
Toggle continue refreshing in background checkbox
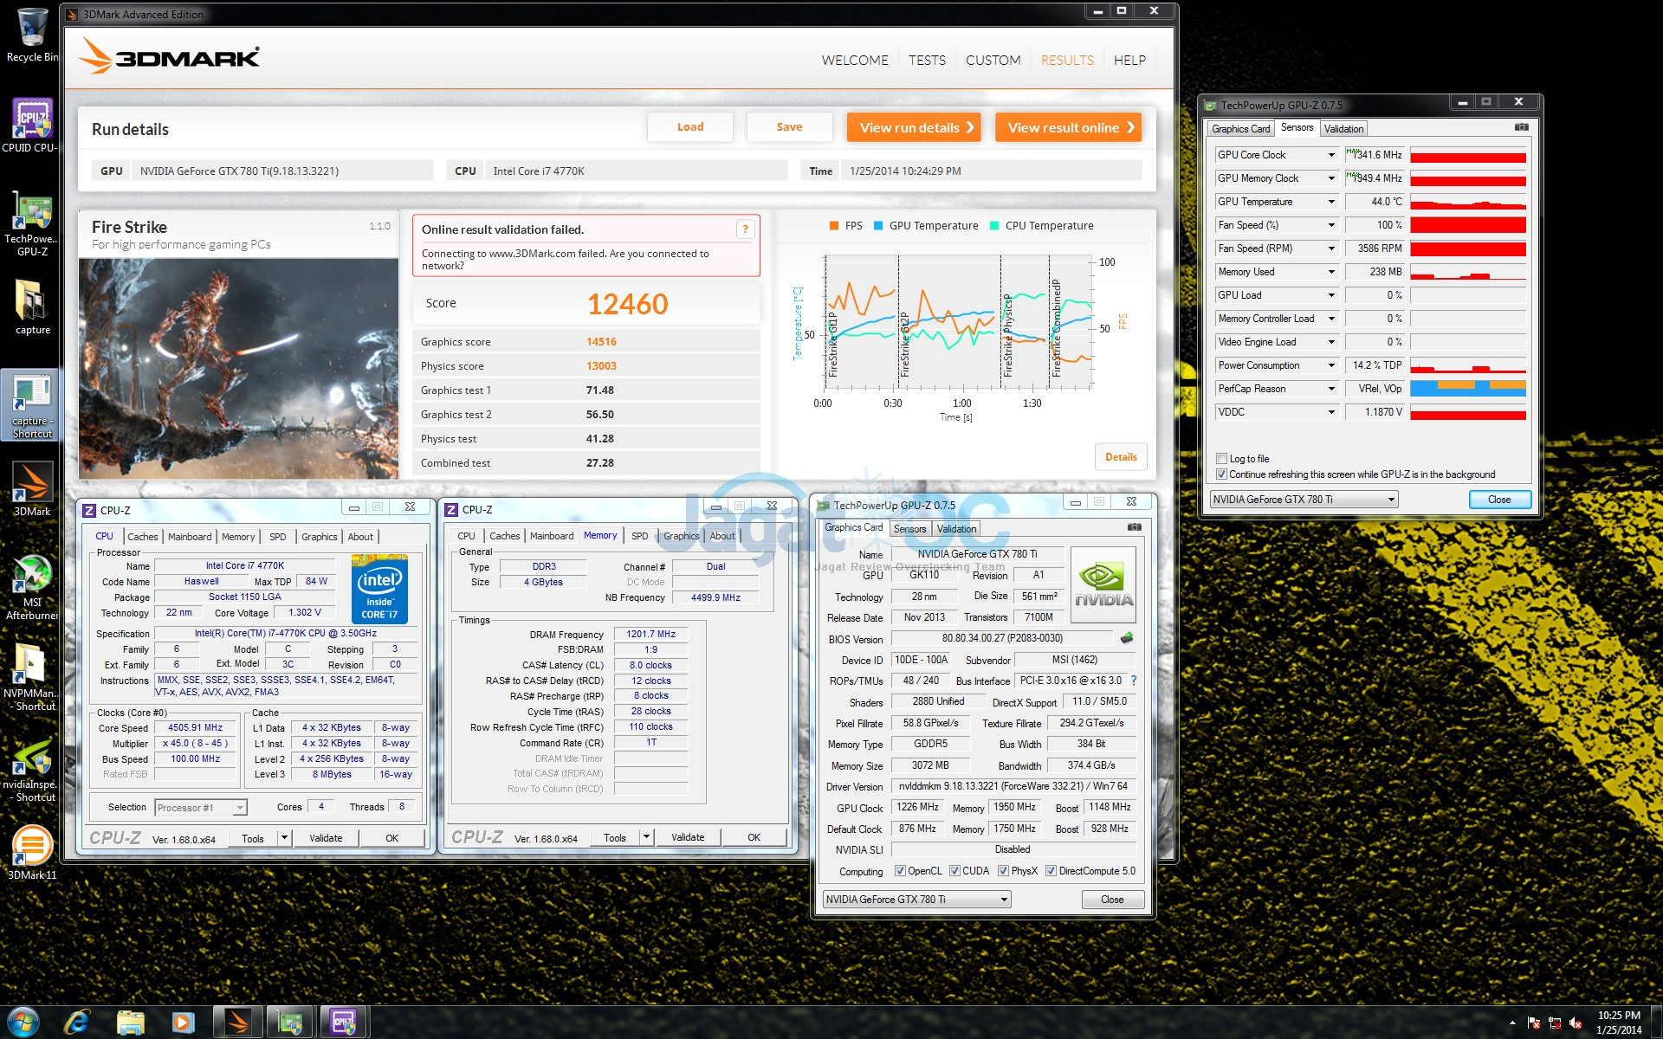click(x=1221, y=474)
